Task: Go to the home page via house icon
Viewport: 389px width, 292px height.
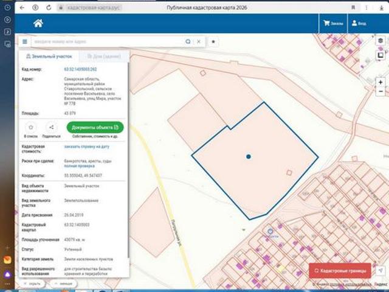Action: [38, 23]
